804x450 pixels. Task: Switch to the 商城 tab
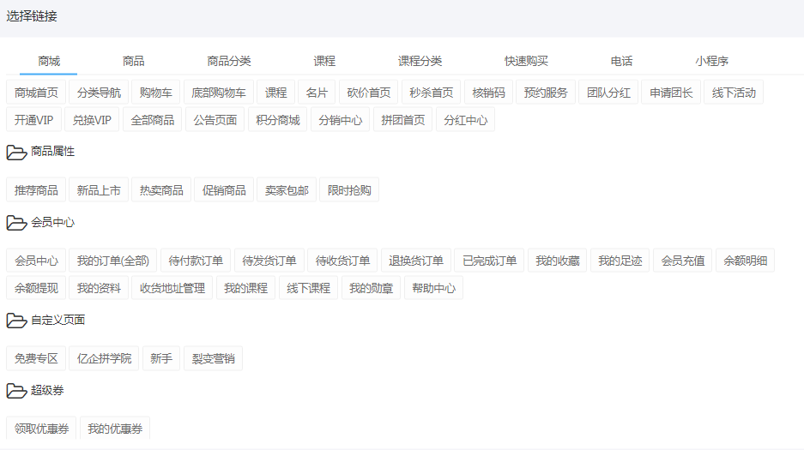(49, 62)
